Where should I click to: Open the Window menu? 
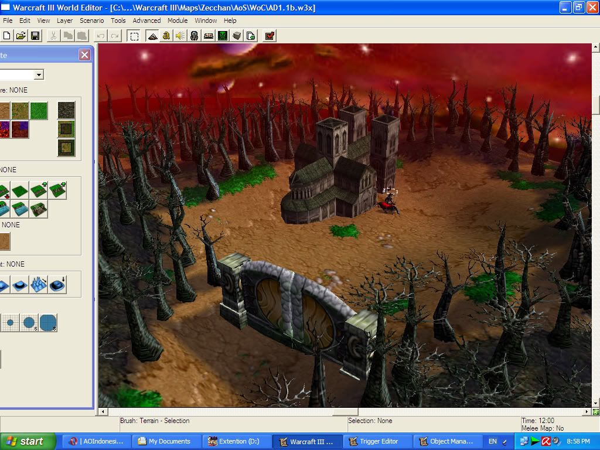(x=206, y=21)
